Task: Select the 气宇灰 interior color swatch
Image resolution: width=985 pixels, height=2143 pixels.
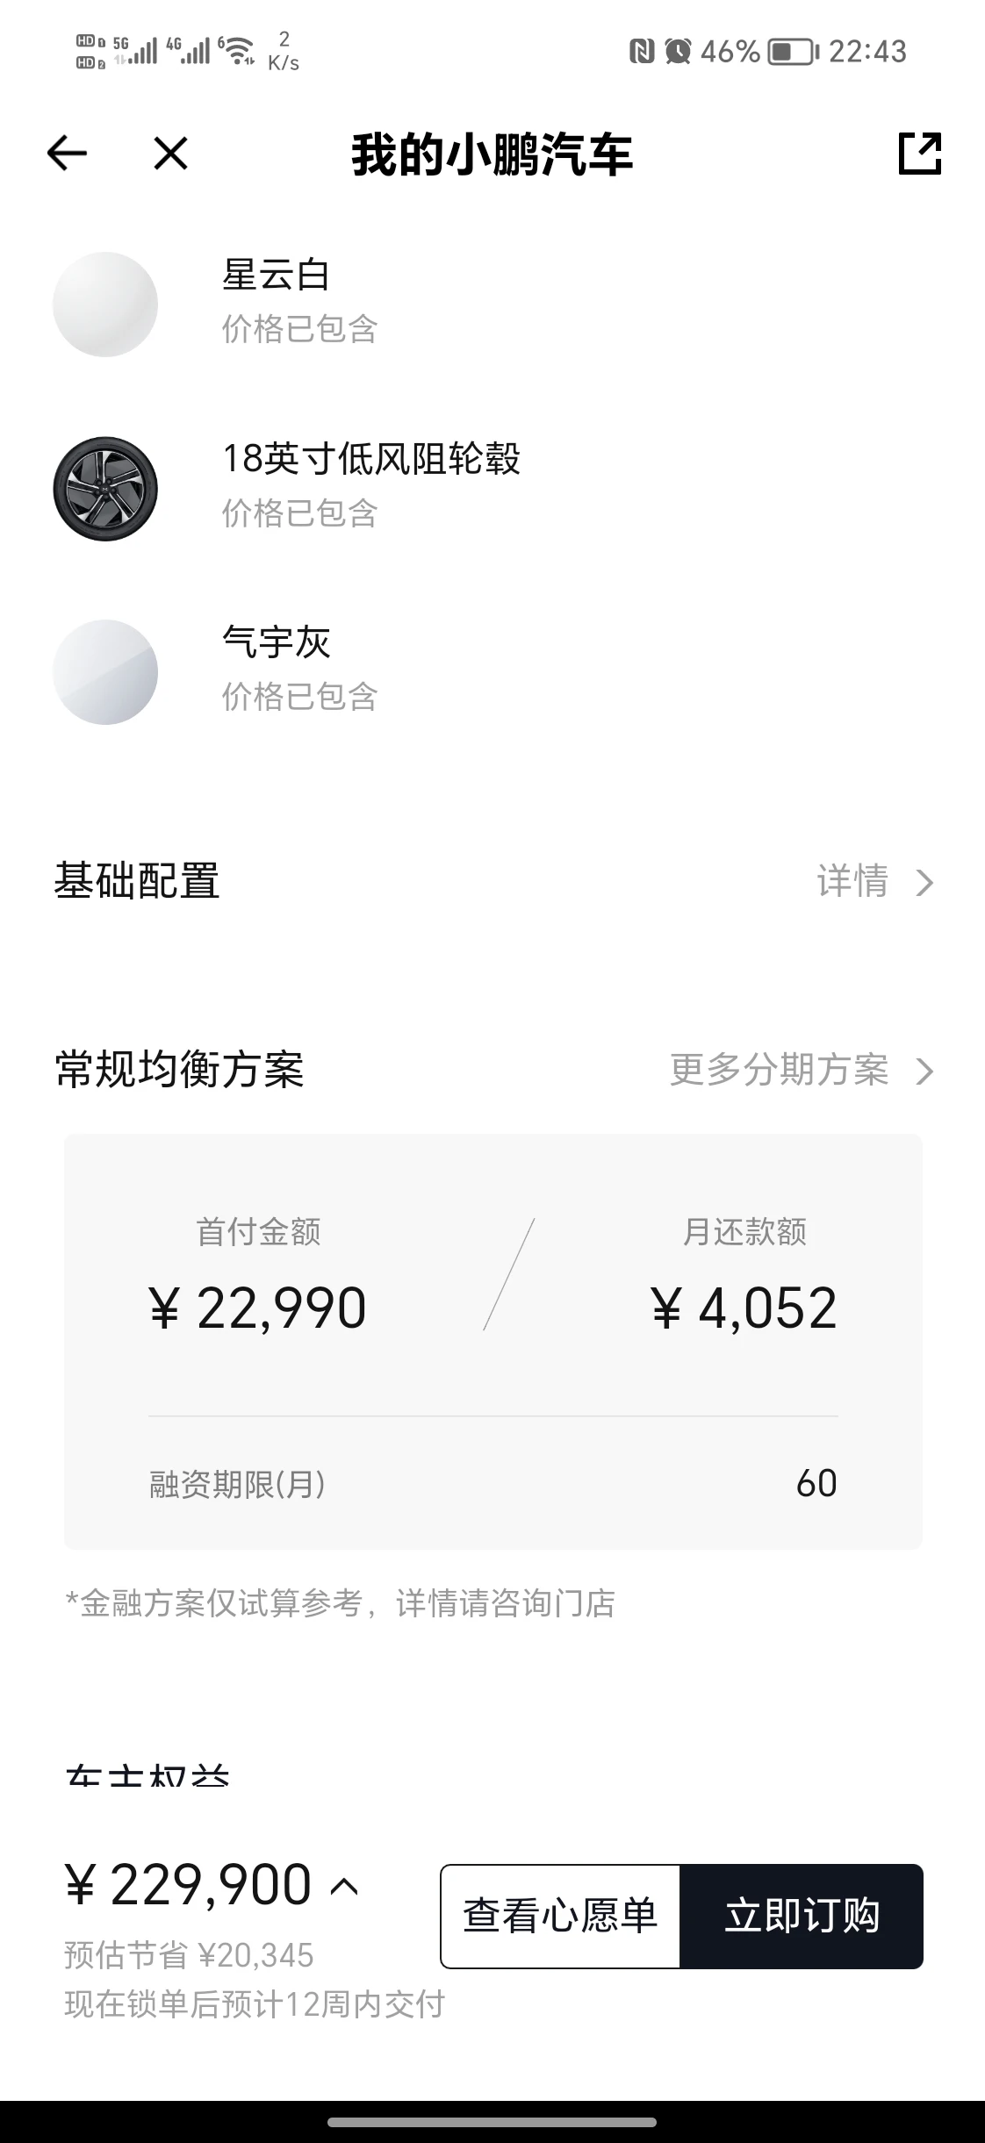Action: [105, 672]
